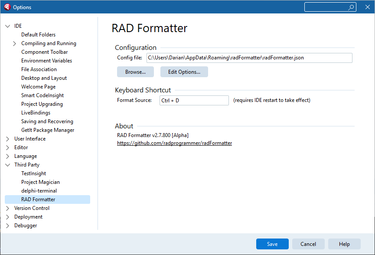Select Third Party category label
This screenshot has height=255, width=375.
click(27, 165)
